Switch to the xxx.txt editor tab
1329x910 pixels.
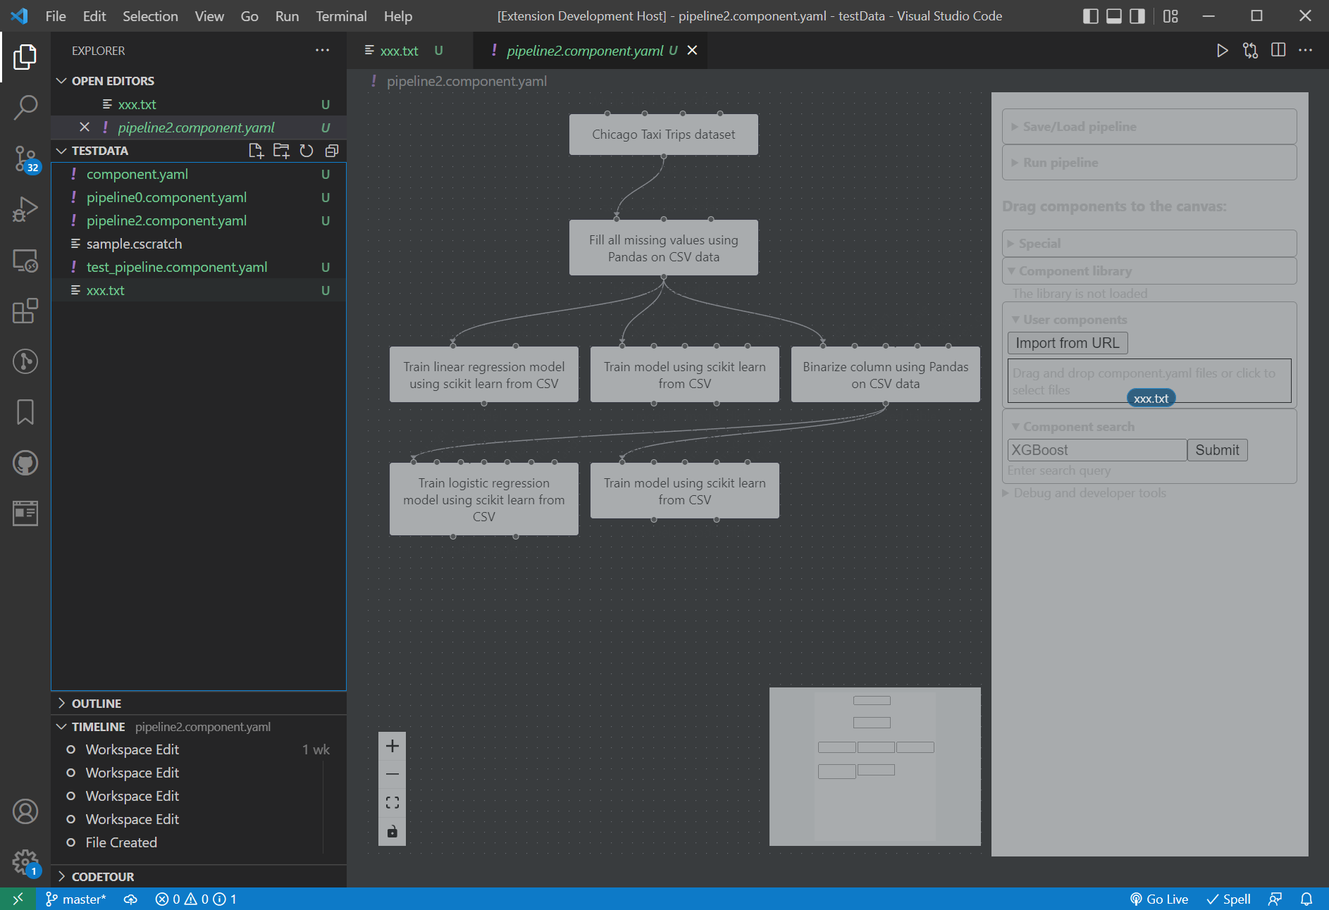(x=399, y=50)
